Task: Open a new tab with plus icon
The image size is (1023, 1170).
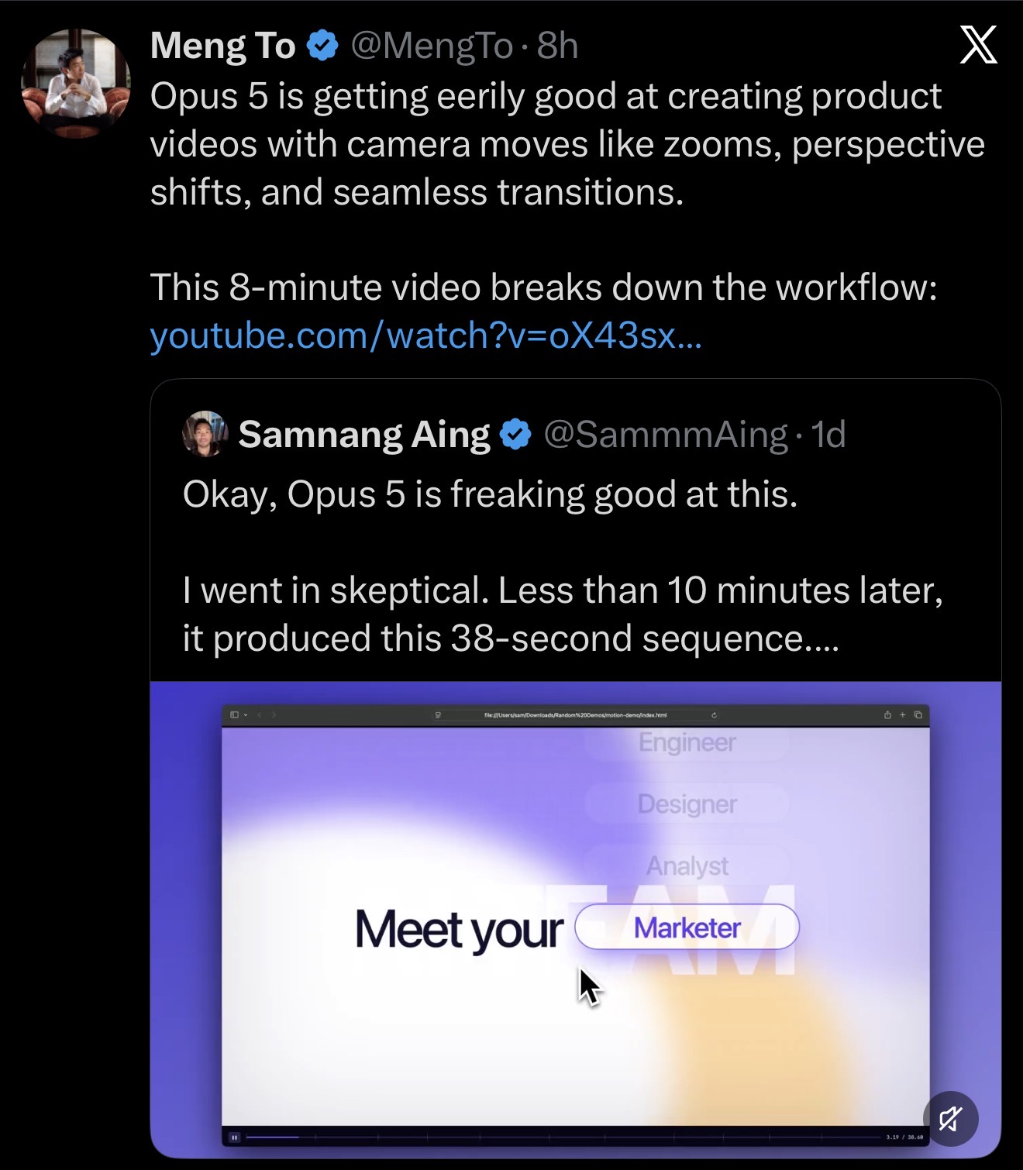Action: pyautogui.click(x=902, y=715)
